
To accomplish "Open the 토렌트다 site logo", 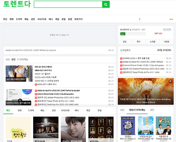I will pyautogui.click(x=17, y=4).
